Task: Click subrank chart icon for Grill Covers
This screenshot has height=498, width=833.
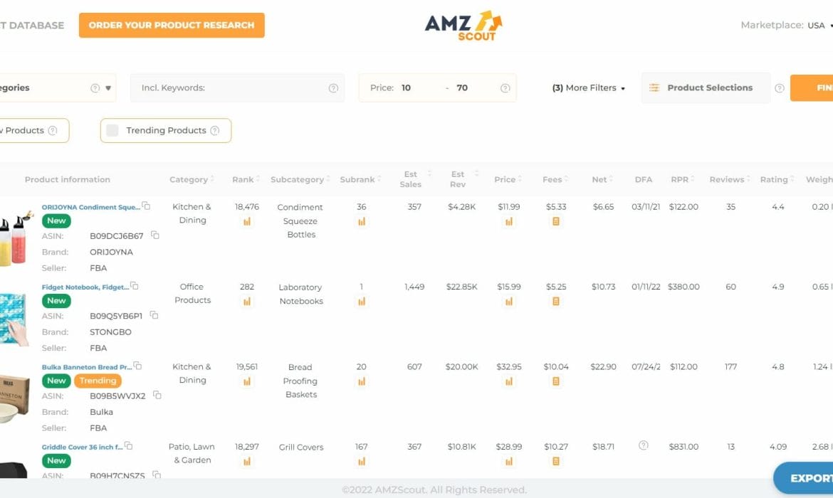Action: [361, 462]
